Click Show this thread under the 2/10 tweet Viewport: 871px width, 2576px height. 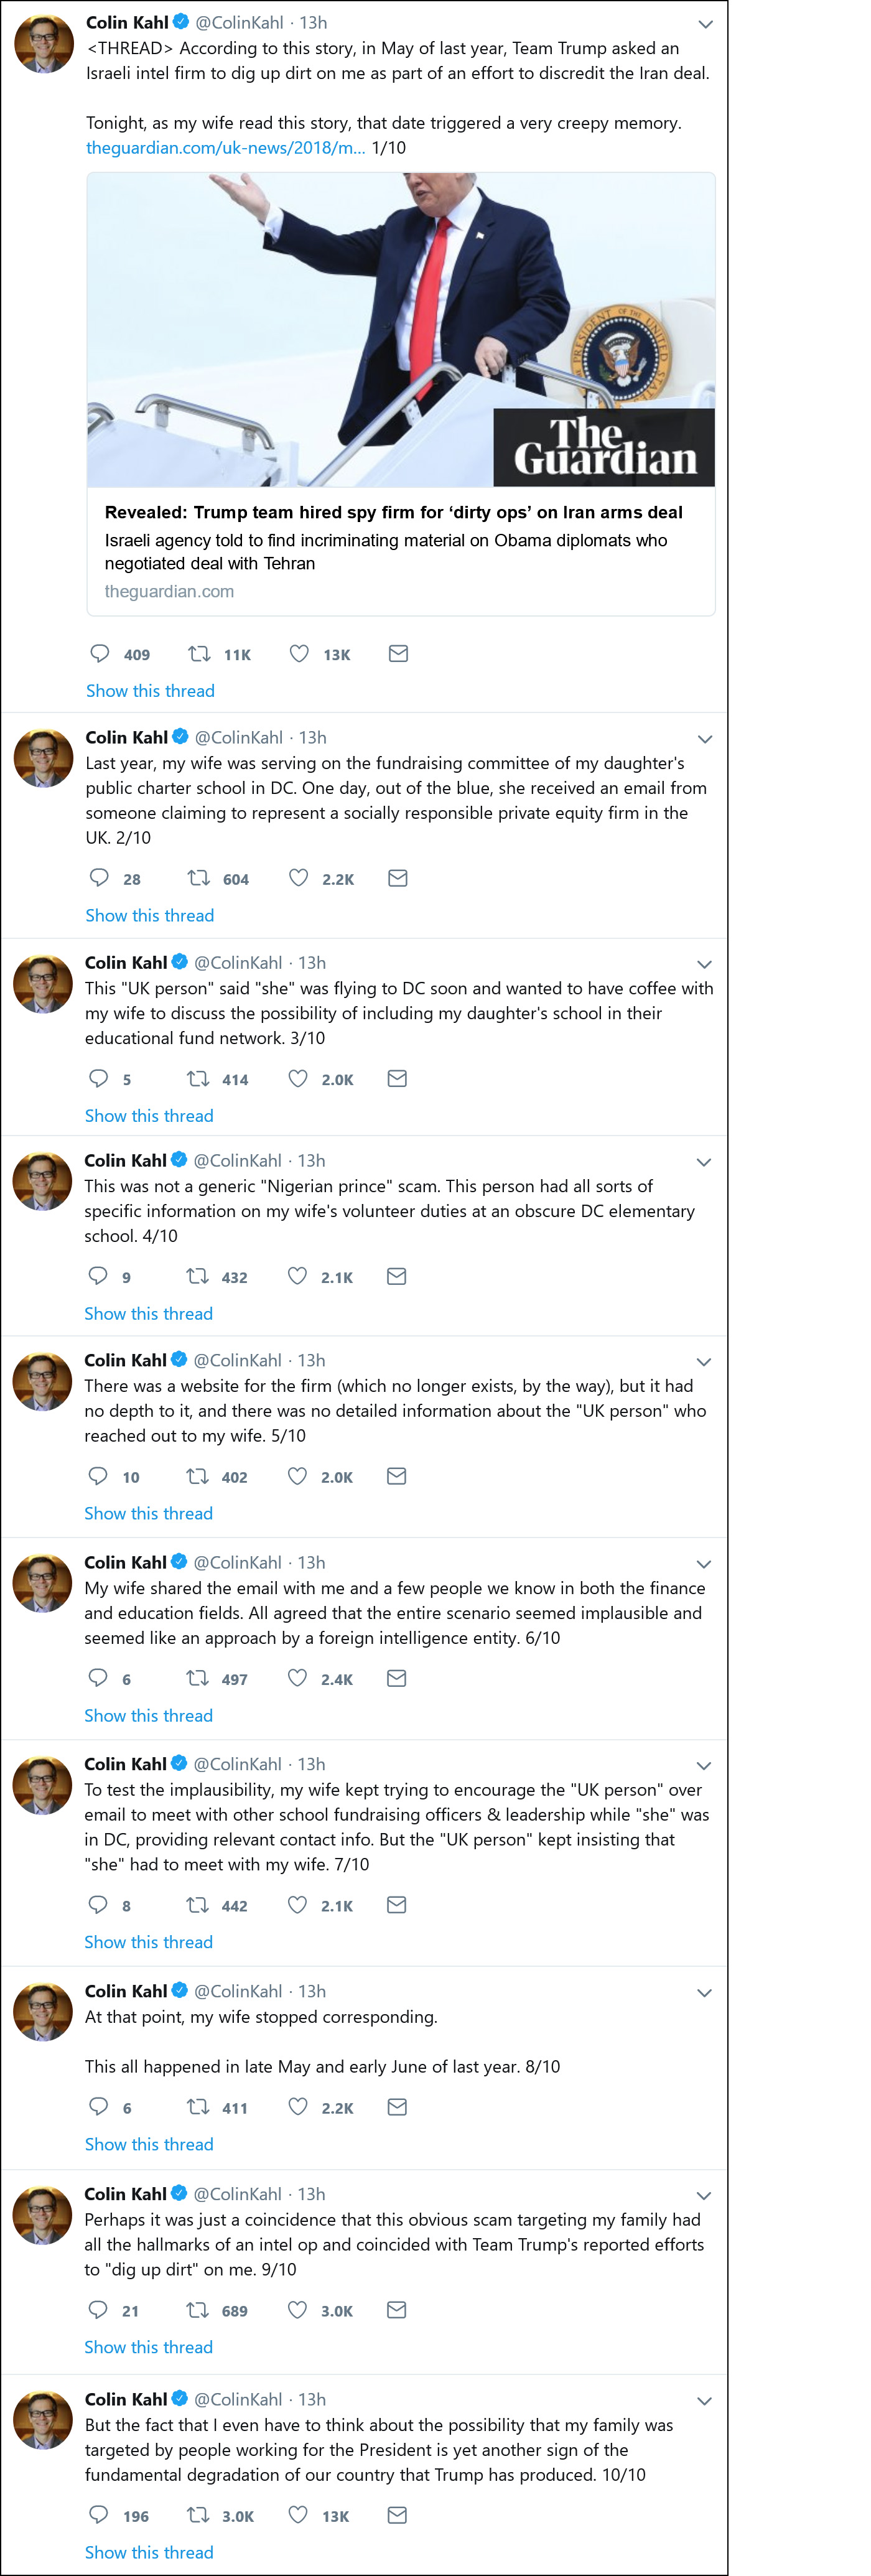click(149, 915)
